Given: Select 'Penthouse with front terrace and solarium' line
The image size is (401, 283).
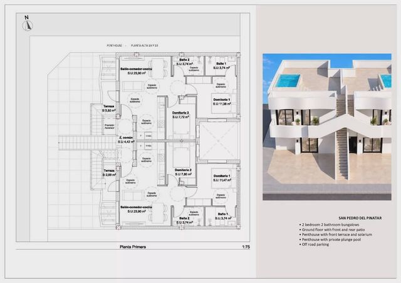Looking at the screenshot, I should tap(337, 234).
